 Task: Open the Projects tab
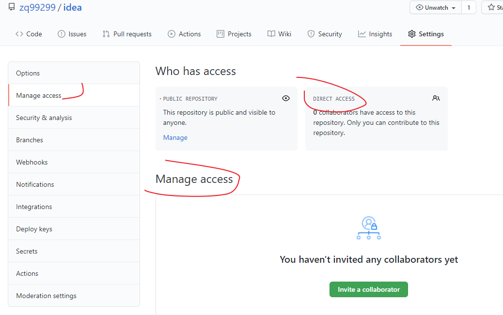click(x=234, y=34)
